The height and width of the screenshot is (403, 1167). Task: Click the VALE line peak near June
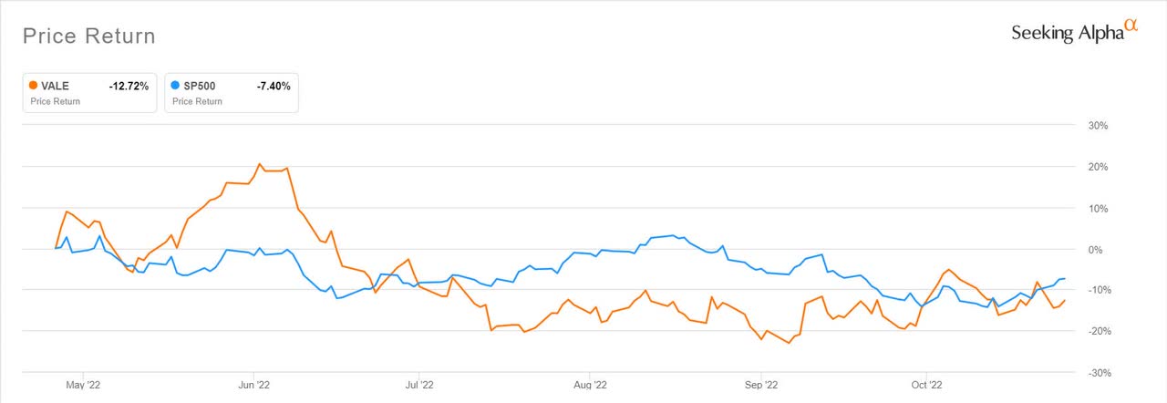click(x=260, y=164)
